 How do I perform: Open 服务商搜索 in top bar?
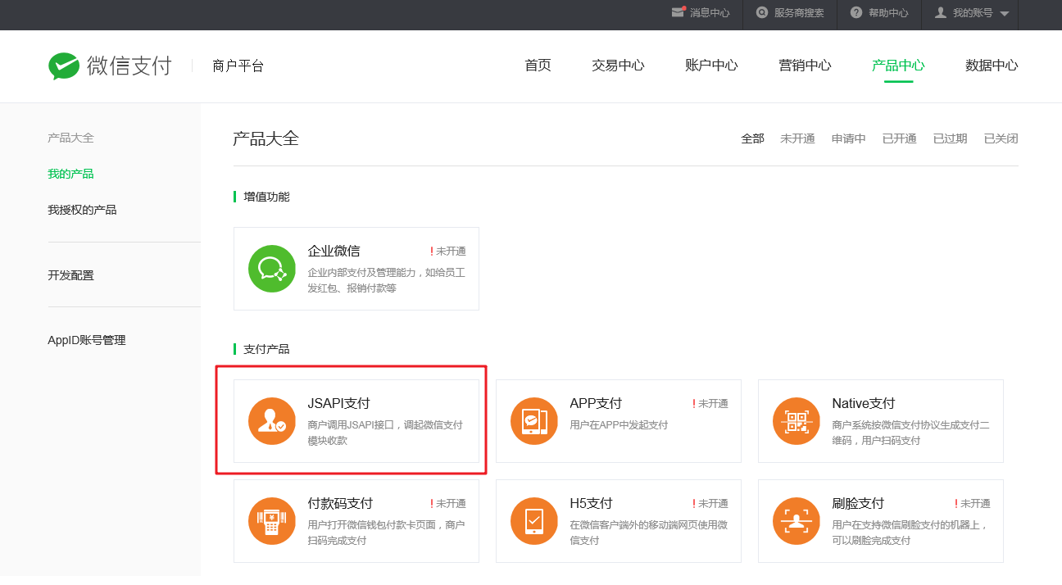pyautogui.click(x=799, y=13)
